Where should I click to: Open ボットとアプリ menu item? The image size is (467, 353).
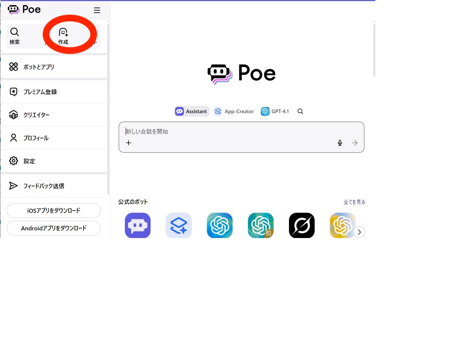point(54,67)
